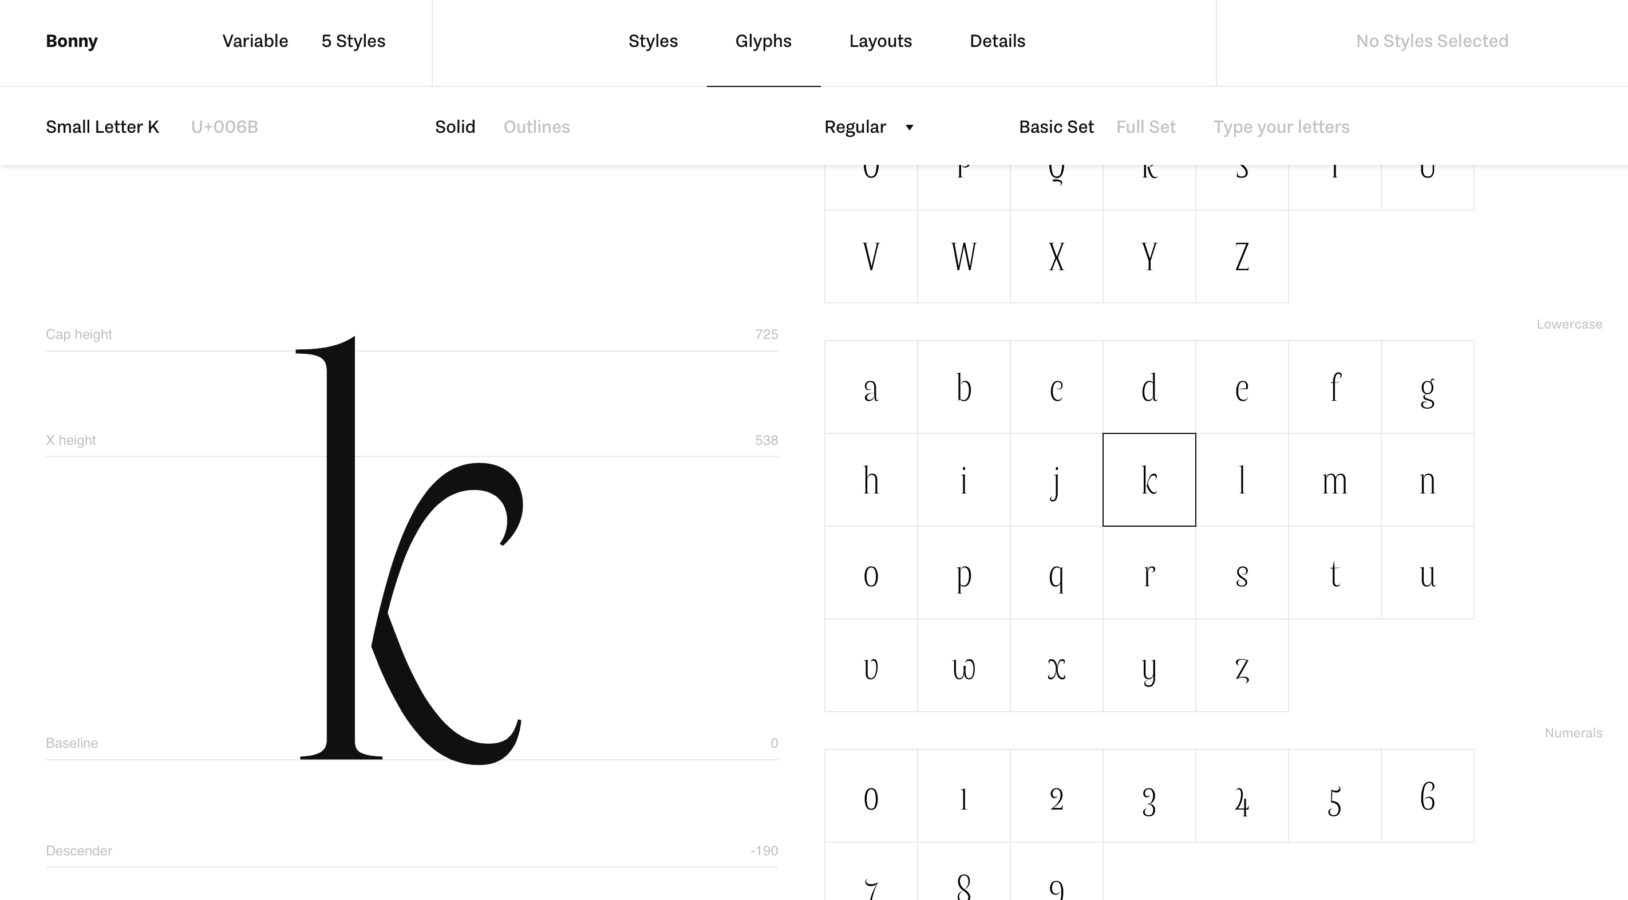Screen dimensions: 1628x900
Task: Switch to the Full Set
Action: pyautogui.click(x=1145, y=127)
